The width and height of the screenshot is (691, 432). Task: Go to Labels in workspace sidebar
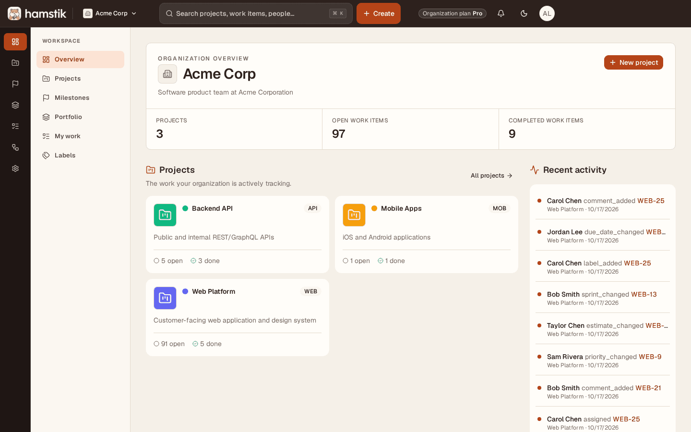coord(80,156)
